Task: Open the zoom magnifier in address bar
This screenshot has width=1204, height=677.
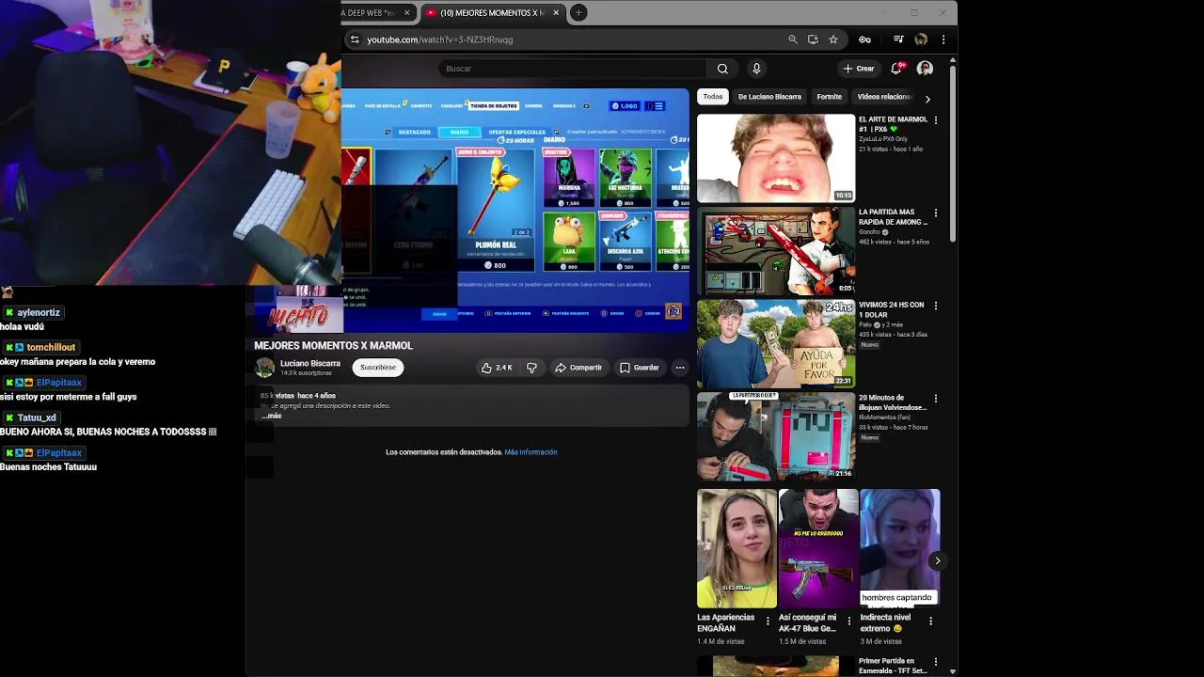Action: (x=793, y=39)
